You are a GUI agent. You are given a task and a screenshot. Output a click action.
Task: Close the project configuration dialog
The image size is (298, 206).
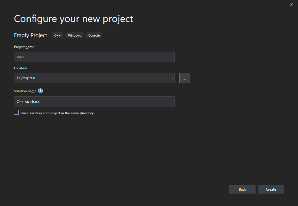[291, 5]
